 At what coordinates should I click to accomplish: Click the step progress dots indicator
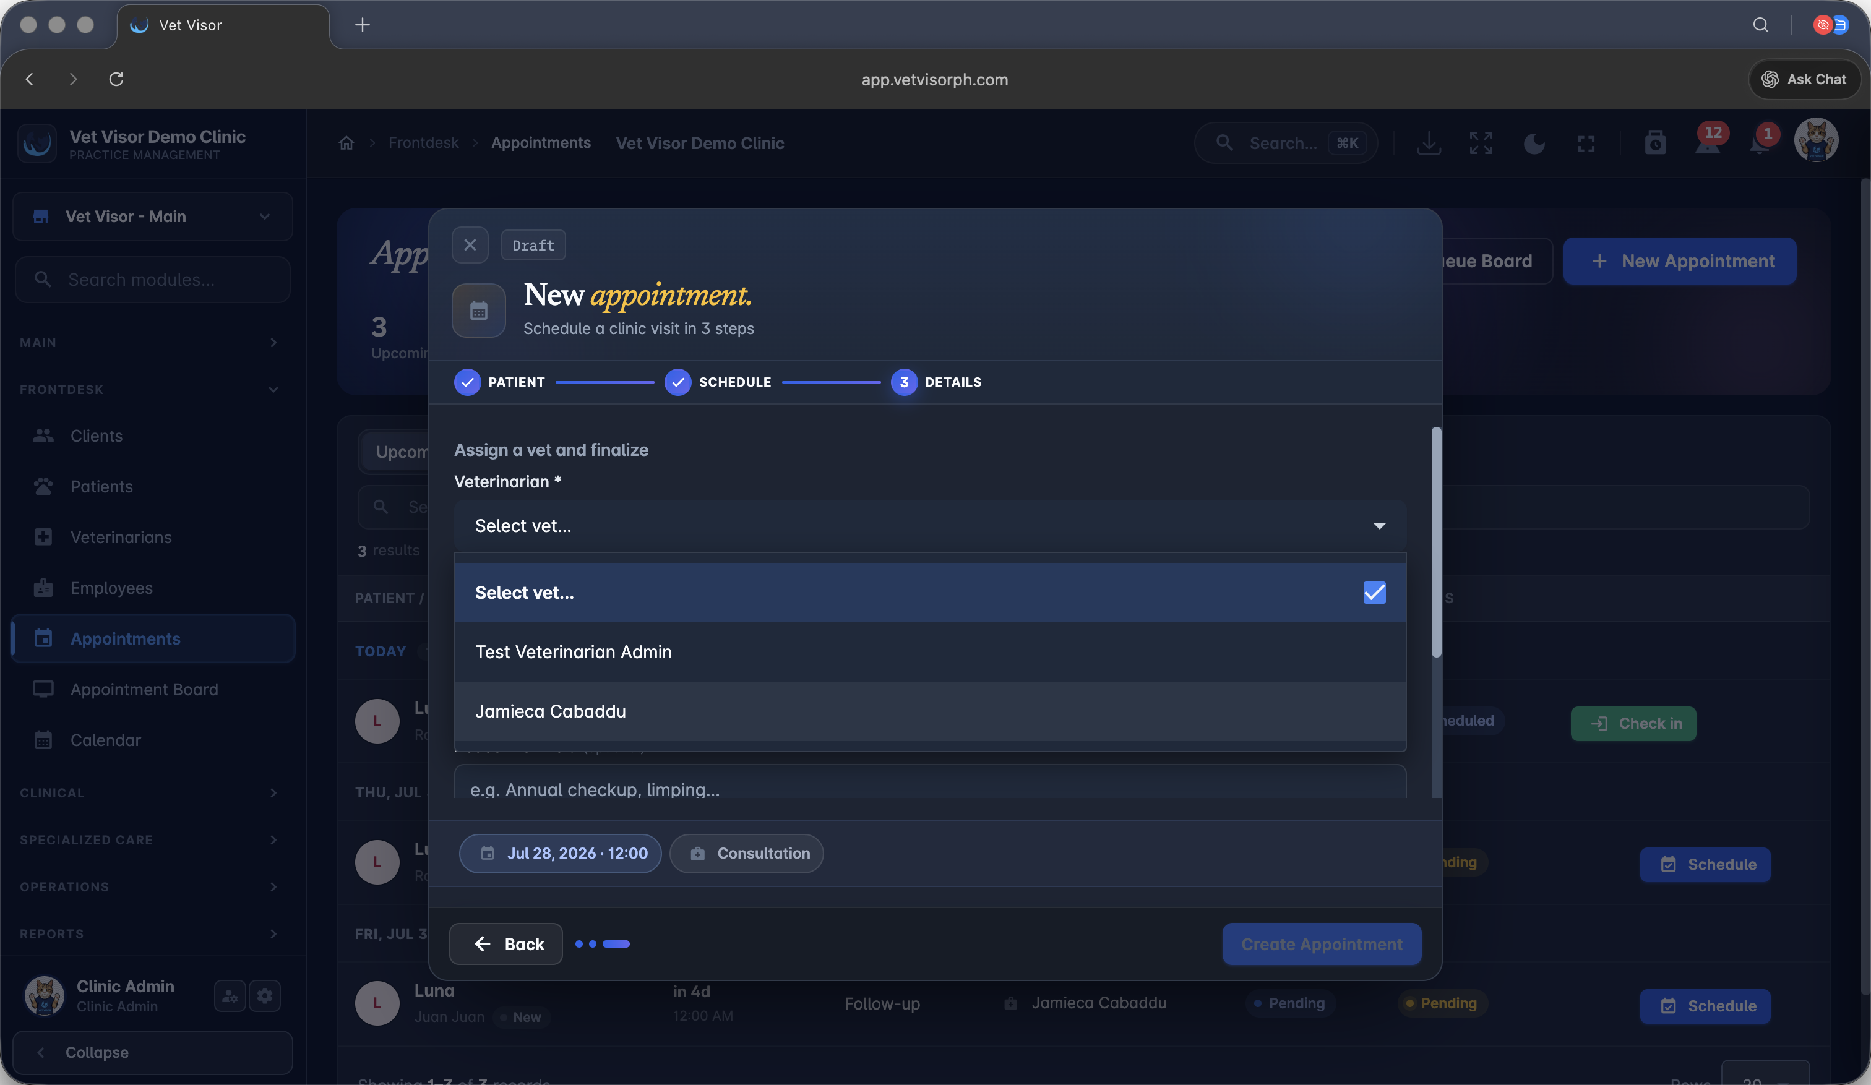point(602,944)
